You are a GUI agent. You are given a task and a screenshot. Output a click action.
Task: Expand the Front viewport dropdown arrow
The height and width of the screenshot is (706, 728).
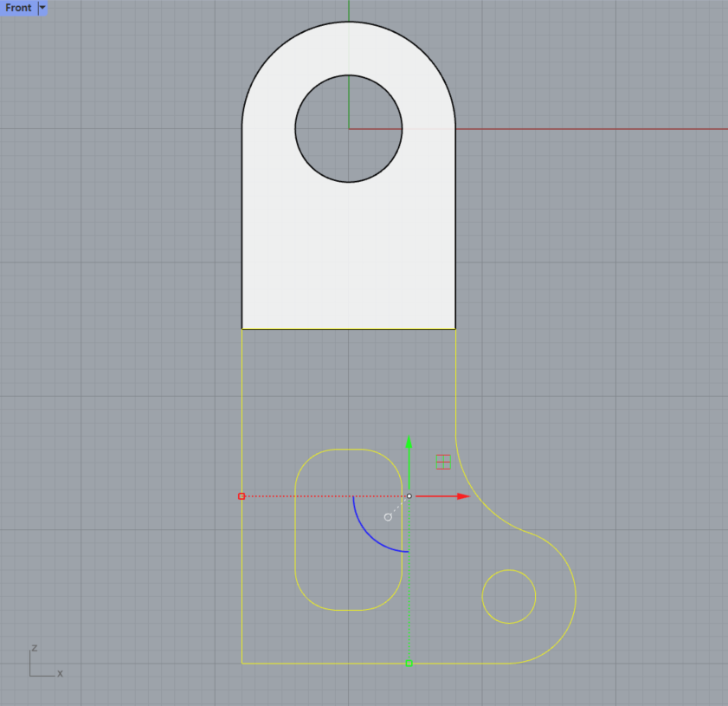click(x=42, y=8)
